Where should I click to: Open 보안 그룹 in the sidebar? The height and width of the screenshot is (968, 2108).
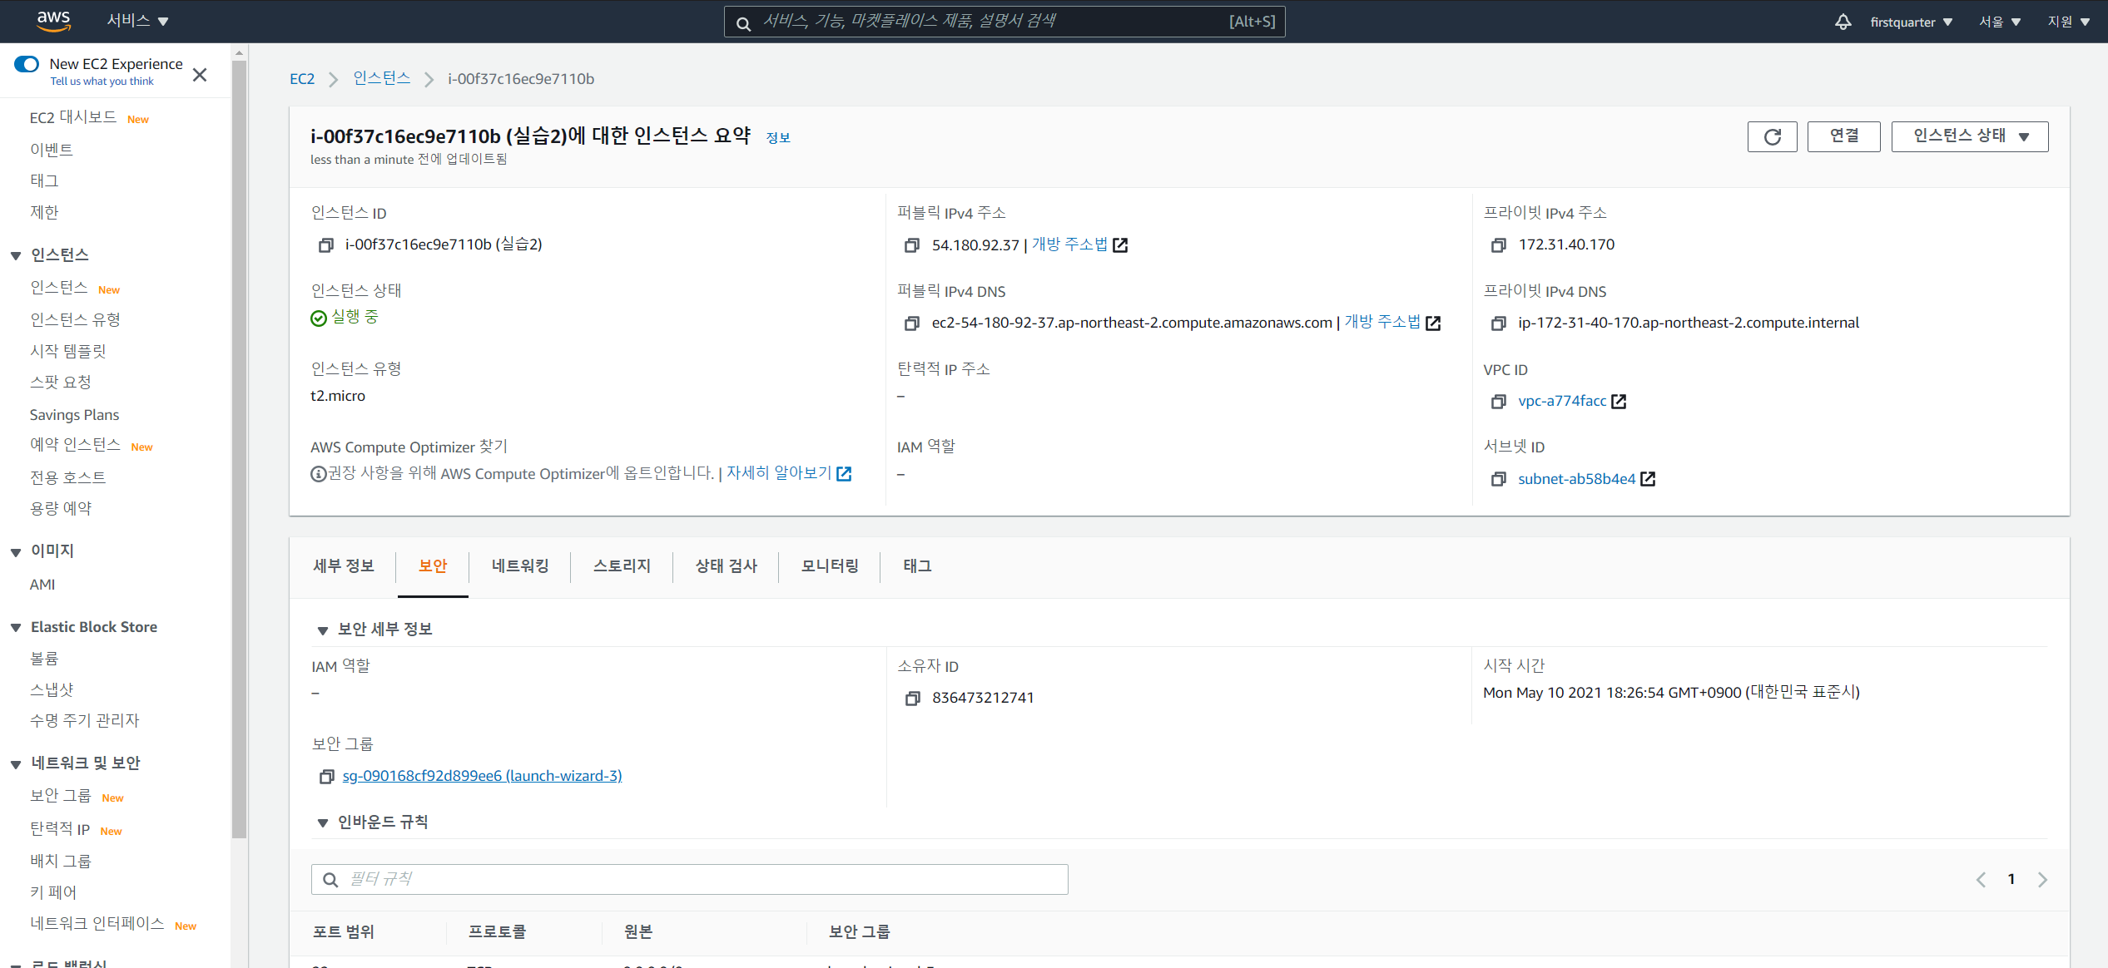[61, 796]
